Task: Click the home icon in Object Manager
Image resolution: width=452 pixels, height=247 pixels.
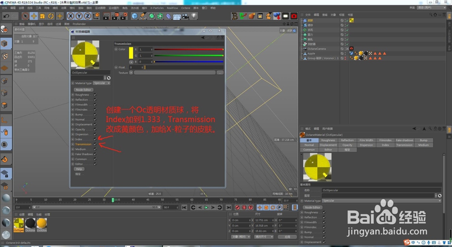Action: click(x=435, y=15)
